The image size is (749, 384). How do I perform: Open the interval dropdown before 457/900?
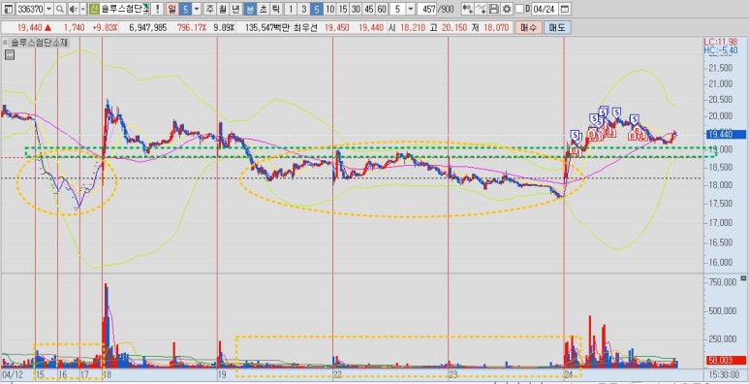click(x=411, y=9)
